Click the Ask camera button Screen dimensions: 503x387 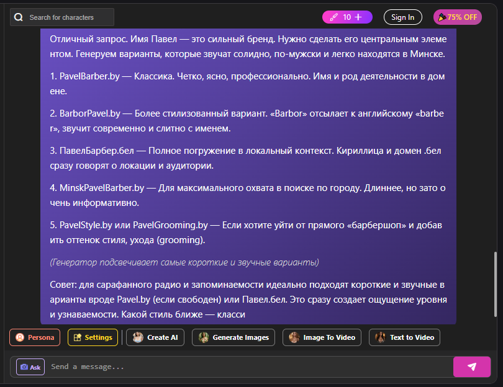pyautogui.click(x=30, y=367)
